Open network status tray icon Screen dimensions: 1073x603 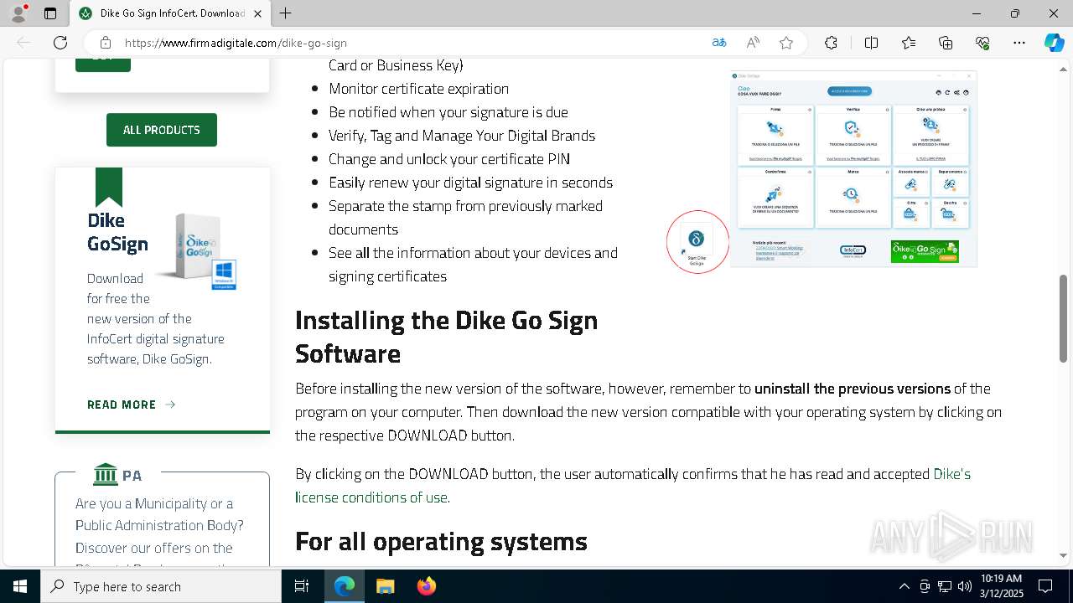tap(945, 586)
